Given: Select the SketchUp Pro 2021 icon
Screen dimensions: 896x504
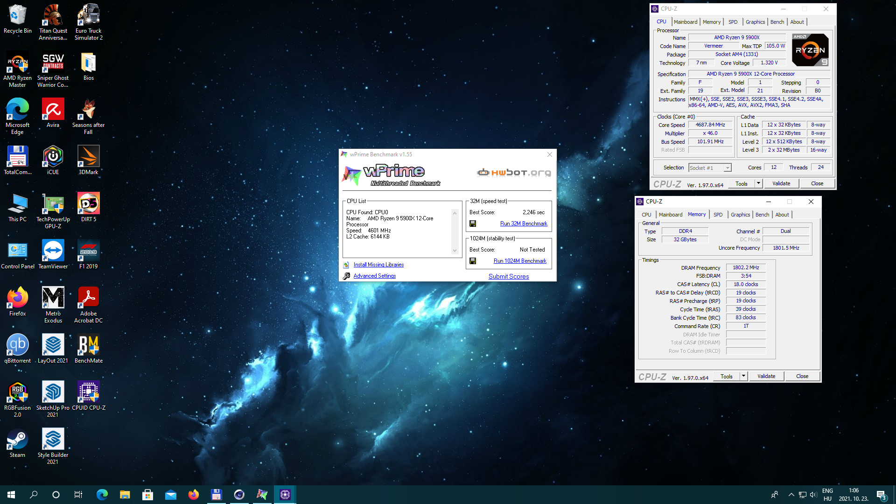Looking at the screenshot, I should pyautogui.click(x=53, y=399).
